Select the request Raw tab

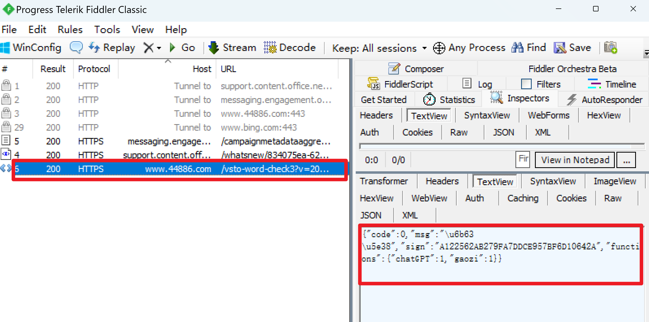[459, 132]
